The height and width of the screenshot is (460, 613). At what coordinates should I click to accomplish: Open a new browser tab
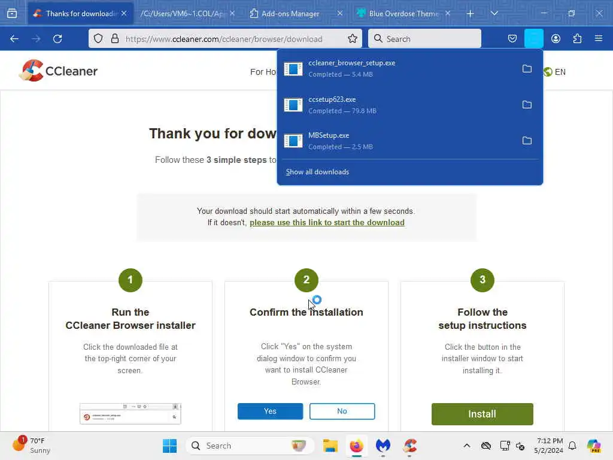point(470,14)
